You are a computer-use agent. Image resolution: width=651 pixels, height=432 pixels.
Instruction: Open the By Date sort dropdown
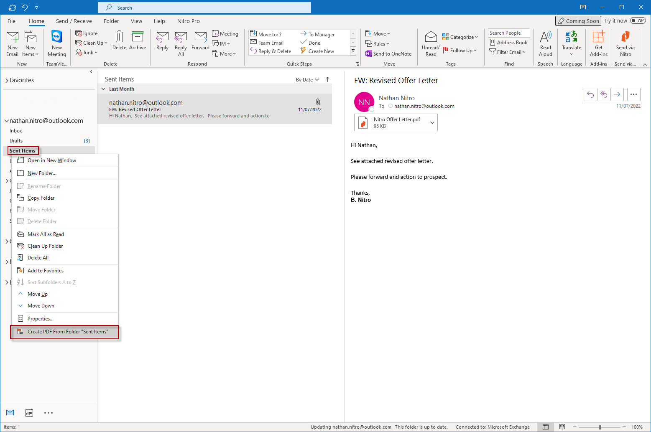tap(307, 80)
